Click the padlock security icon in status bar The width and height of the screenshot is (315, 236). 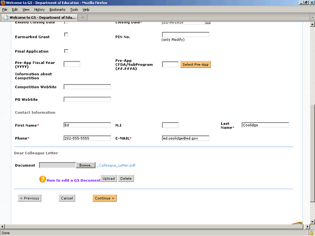tap(311, 233)
